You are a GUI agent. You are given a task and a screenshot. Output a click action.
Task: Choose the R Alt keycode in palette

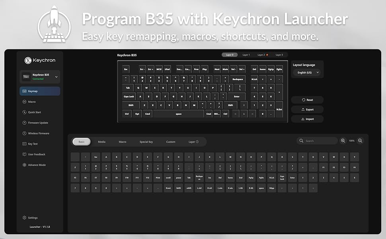point(251,188)
